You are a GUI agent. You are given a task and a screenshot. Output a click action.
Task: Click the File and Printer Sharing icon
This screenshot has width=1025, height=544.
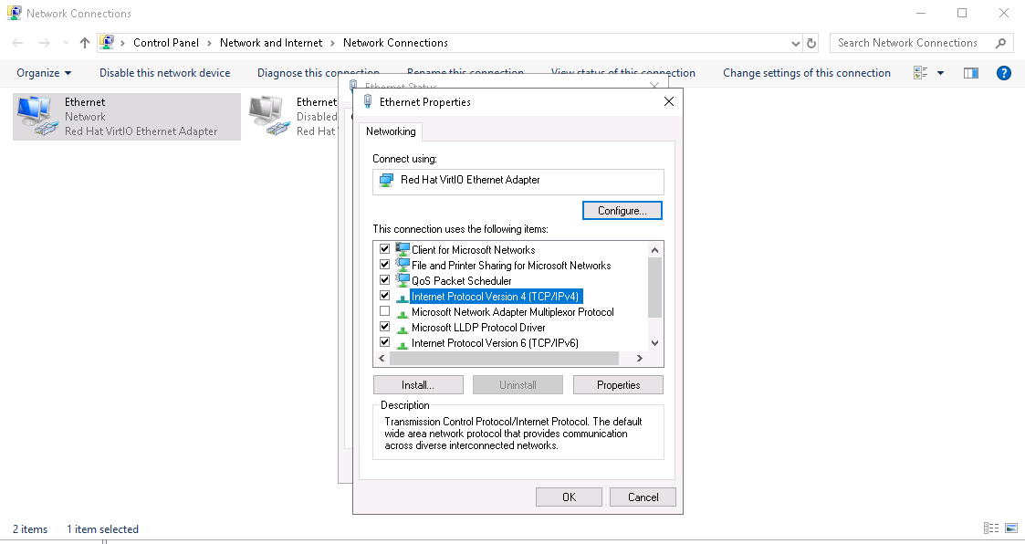coord(403,265)
